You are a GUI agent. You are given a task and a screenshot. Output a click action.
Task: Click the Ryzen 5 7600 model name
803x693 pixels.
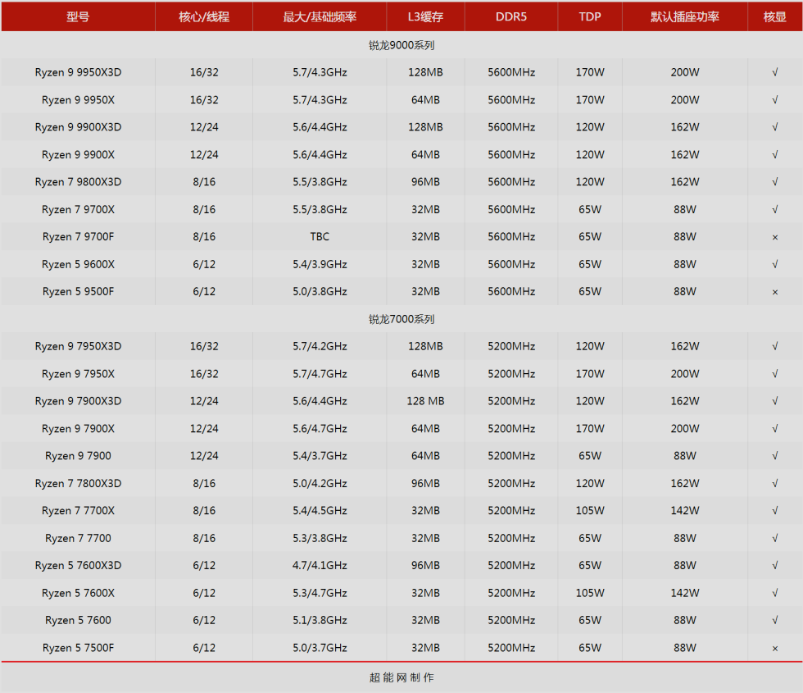[x=78, y=621]
